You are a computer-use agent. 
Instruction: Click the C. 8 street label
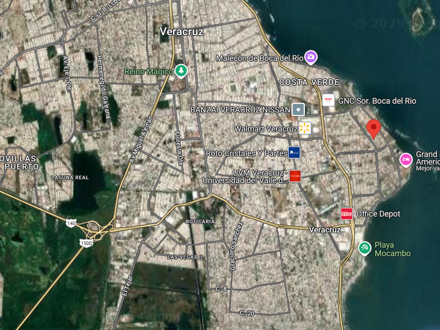(x=221, y=289)
